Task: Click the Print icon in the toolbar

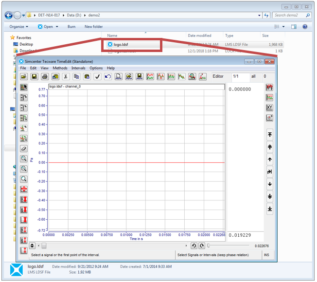Action: click(x=45, y=77)
